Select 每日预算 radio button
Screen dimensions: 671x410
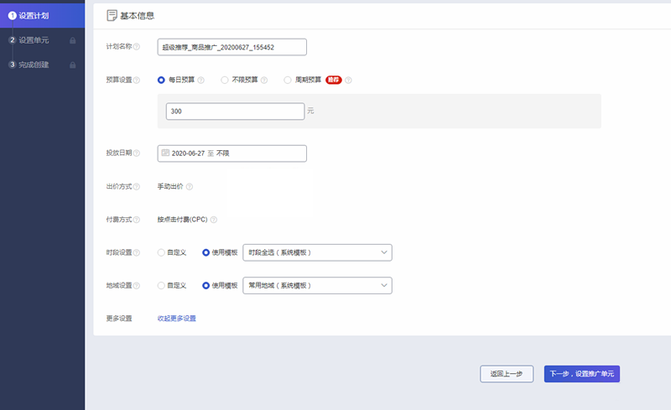coord(161,80)
